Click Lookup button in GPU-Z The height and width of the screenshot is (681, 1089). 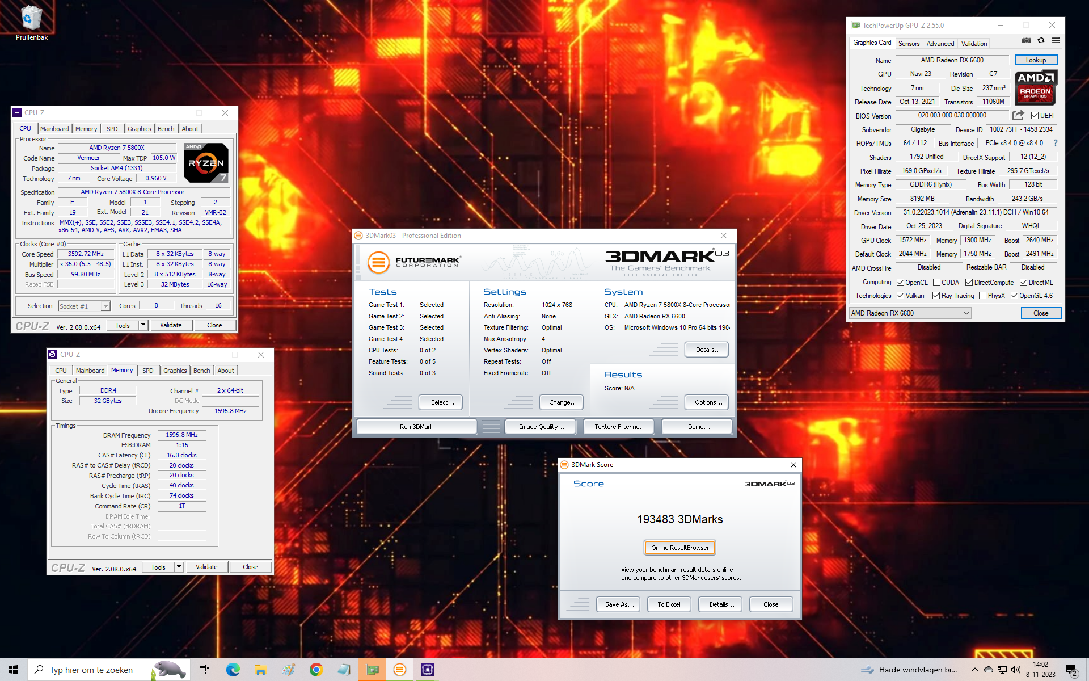(x=1036, y=60)
